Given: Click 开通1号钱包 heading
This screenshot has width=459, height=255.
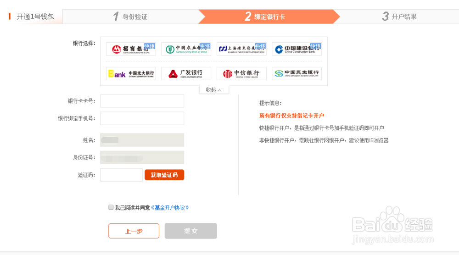Looking at the screenshot, I should click(x=35, y=17).
